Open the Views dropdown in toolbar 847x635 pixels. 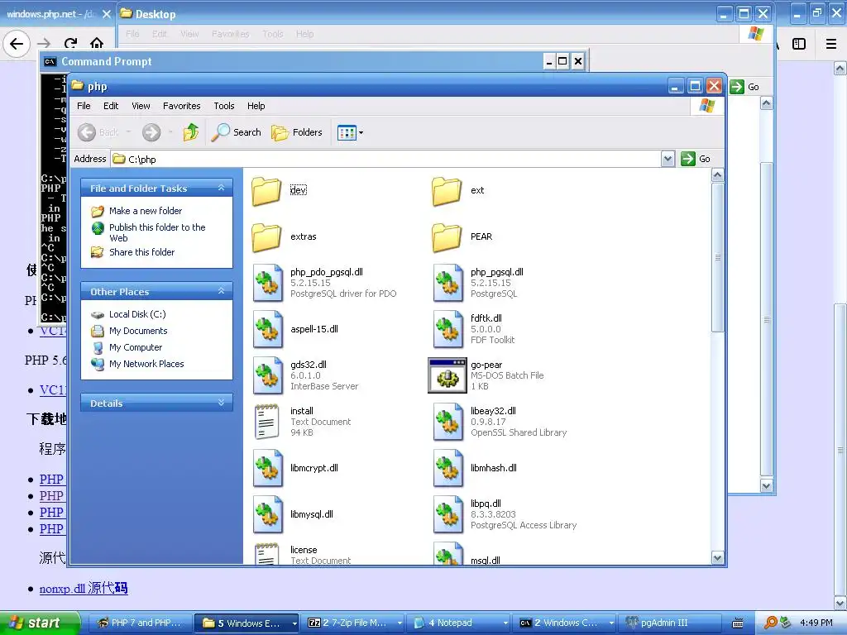pos(350,132)
